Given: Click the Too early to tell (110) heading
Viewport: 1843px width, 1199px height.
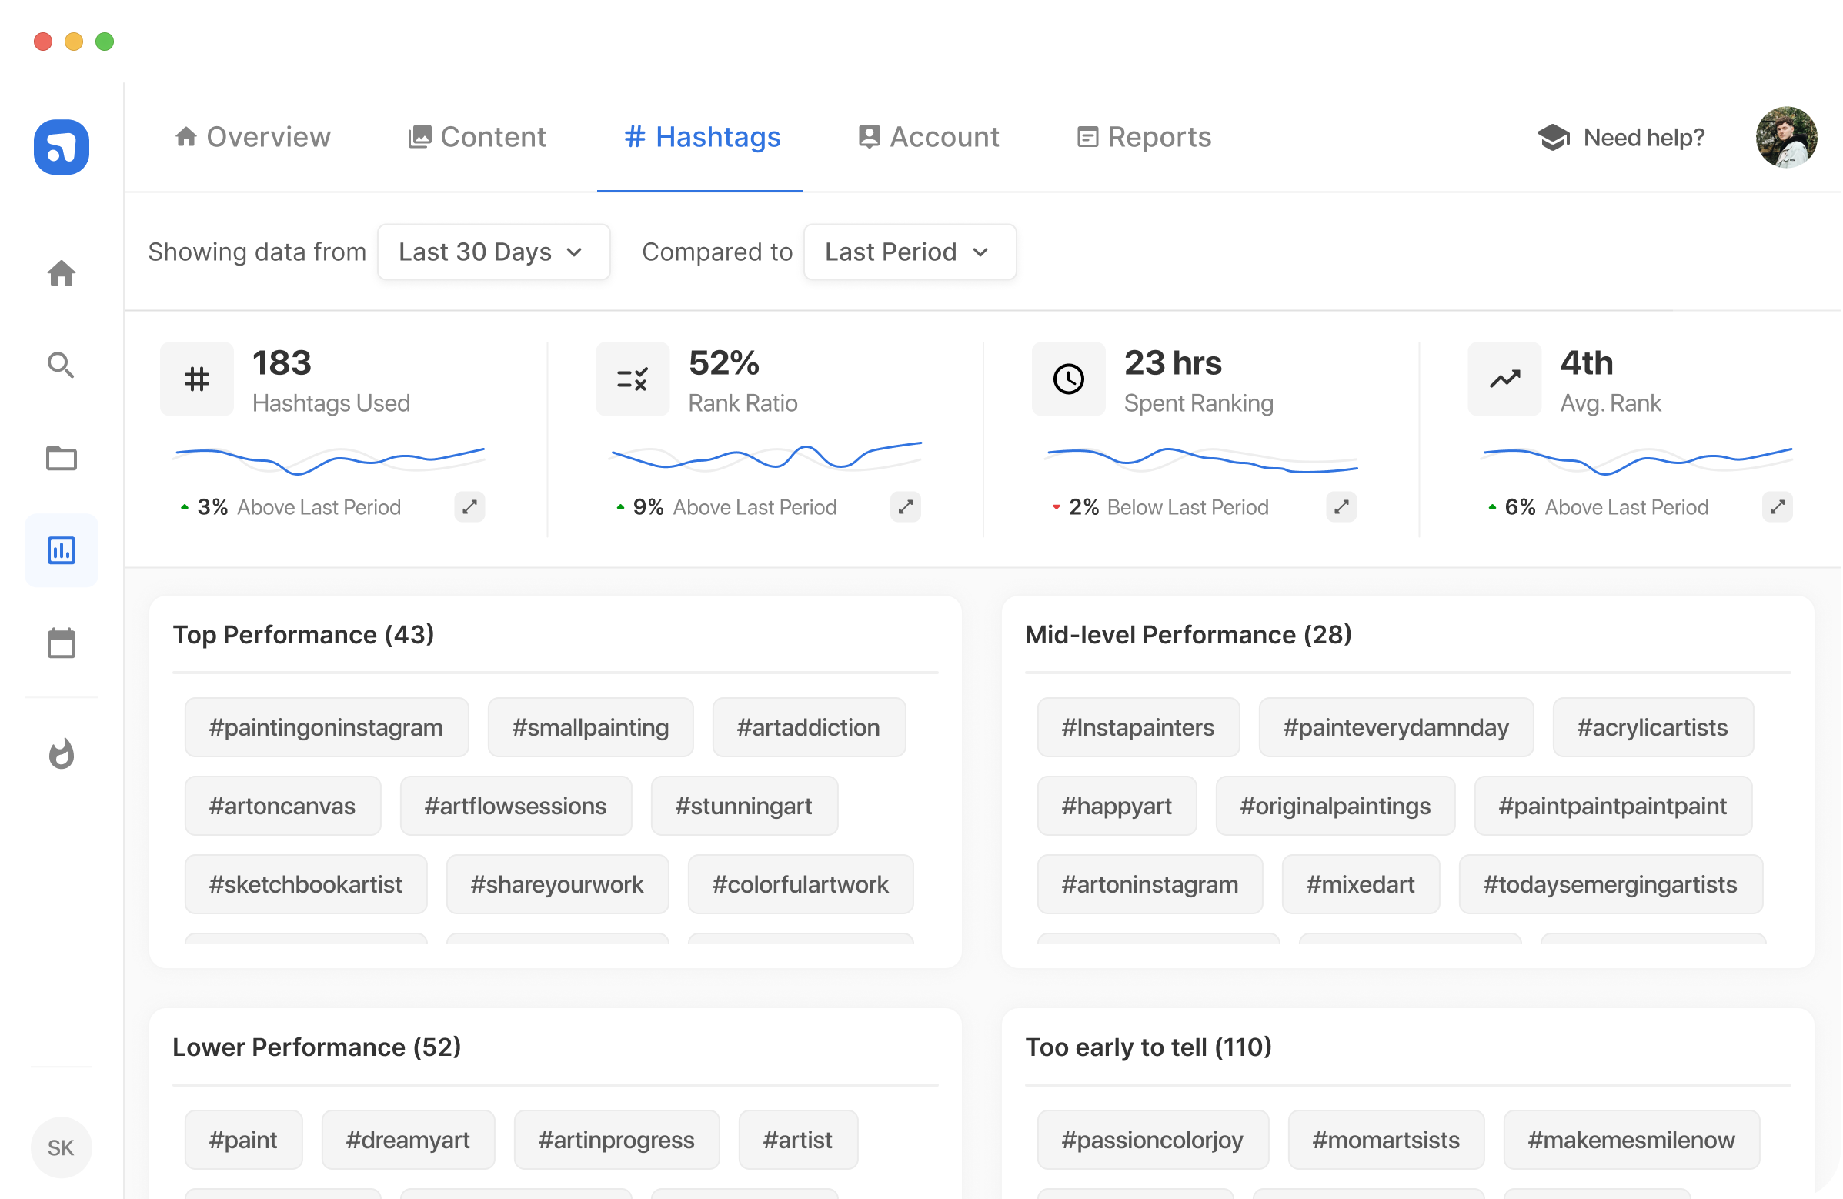Looking at the screenshot, I should 1148,1047.
